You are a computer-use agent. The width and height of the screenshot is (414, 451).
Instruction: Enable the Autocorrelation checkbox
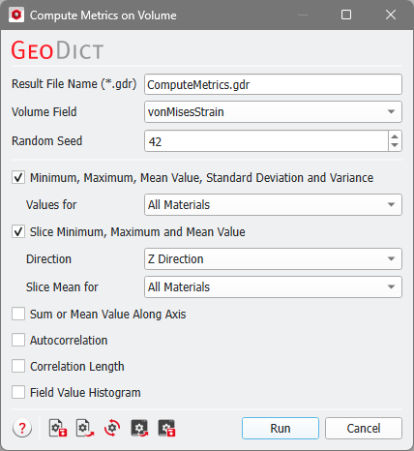pyautogui.click(x=18, y=340)
